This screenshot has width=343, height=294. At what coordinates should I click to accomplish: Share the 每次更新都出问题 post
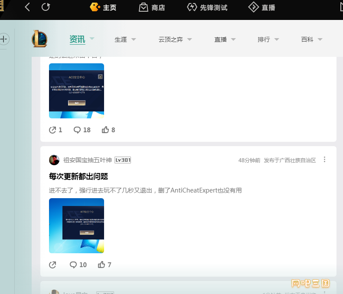pos(52,265)
